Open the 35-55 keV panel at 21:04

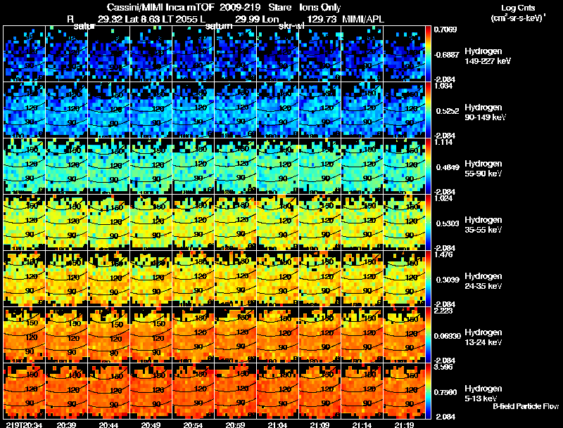coord(277,223)
